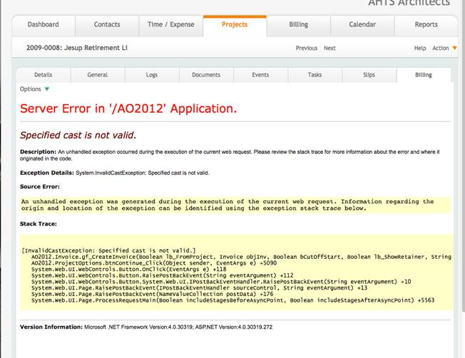Click the Stack Trace label

point(39,224)
